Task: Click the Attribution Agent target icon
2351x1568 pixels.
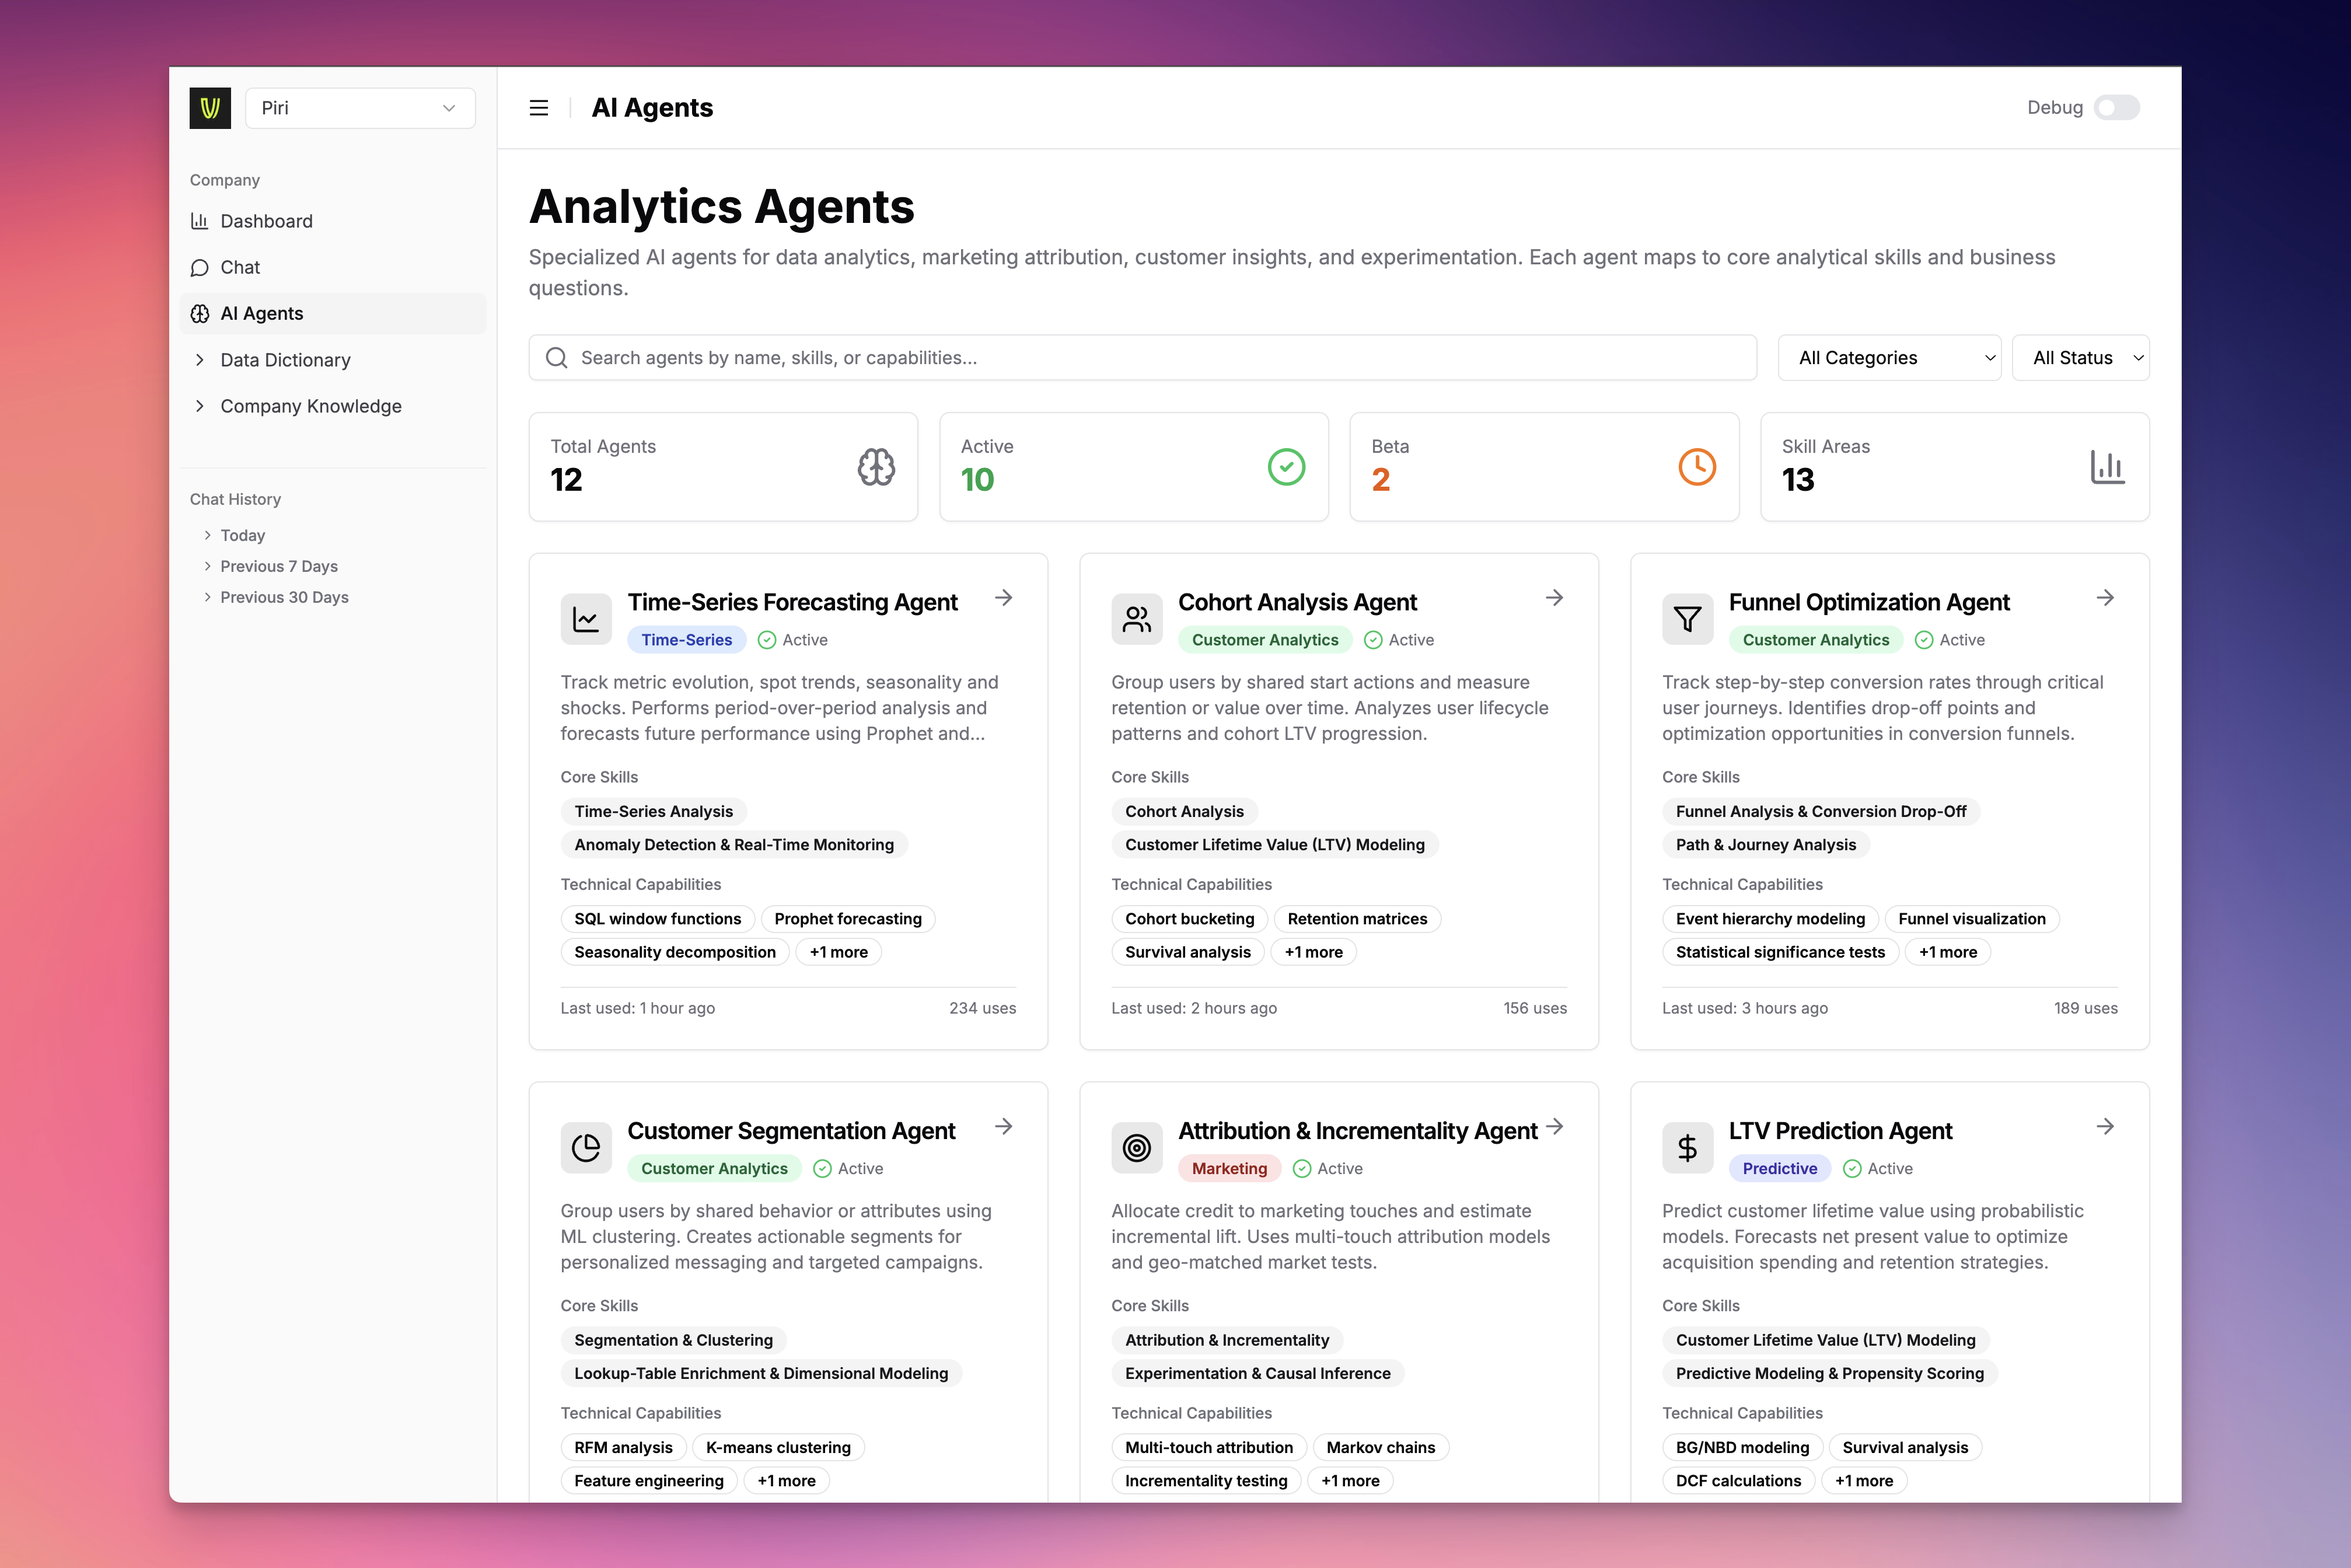Action: [x=1136, y=1148]
